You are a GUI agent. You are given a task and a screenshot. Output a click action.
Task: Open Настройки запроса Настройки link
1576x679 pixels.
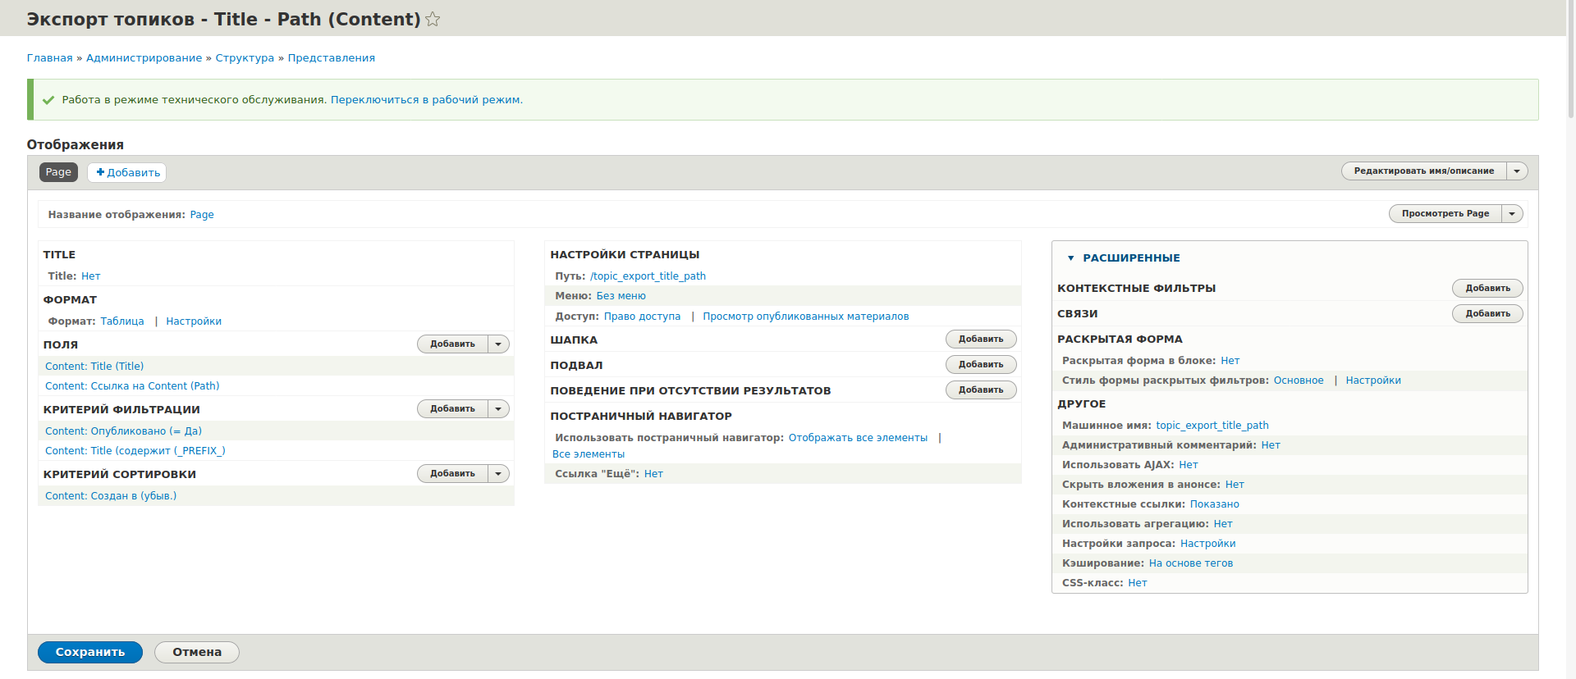[1207, 544]
